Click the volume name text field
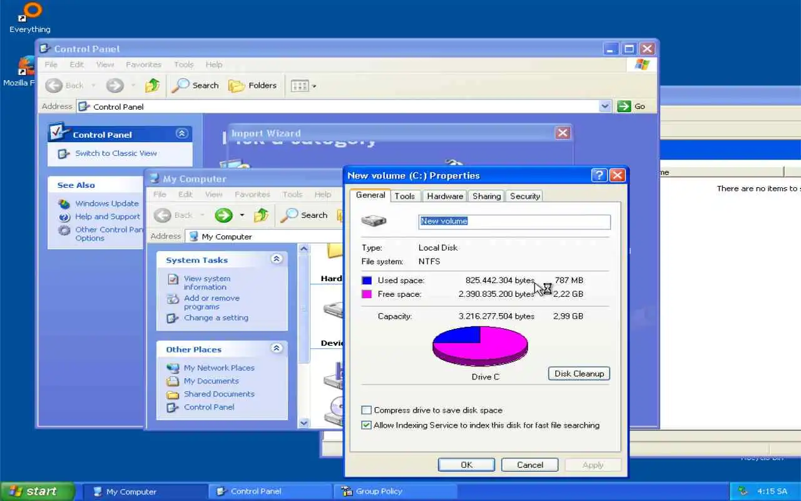This screenshot has width=801, height=501. (514, 221)
